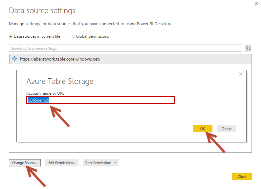Image resolution: width=261 pixels, height=189 pixels.
Task: Click the "Data source settings" window title
Action: [x=42, y=10]
